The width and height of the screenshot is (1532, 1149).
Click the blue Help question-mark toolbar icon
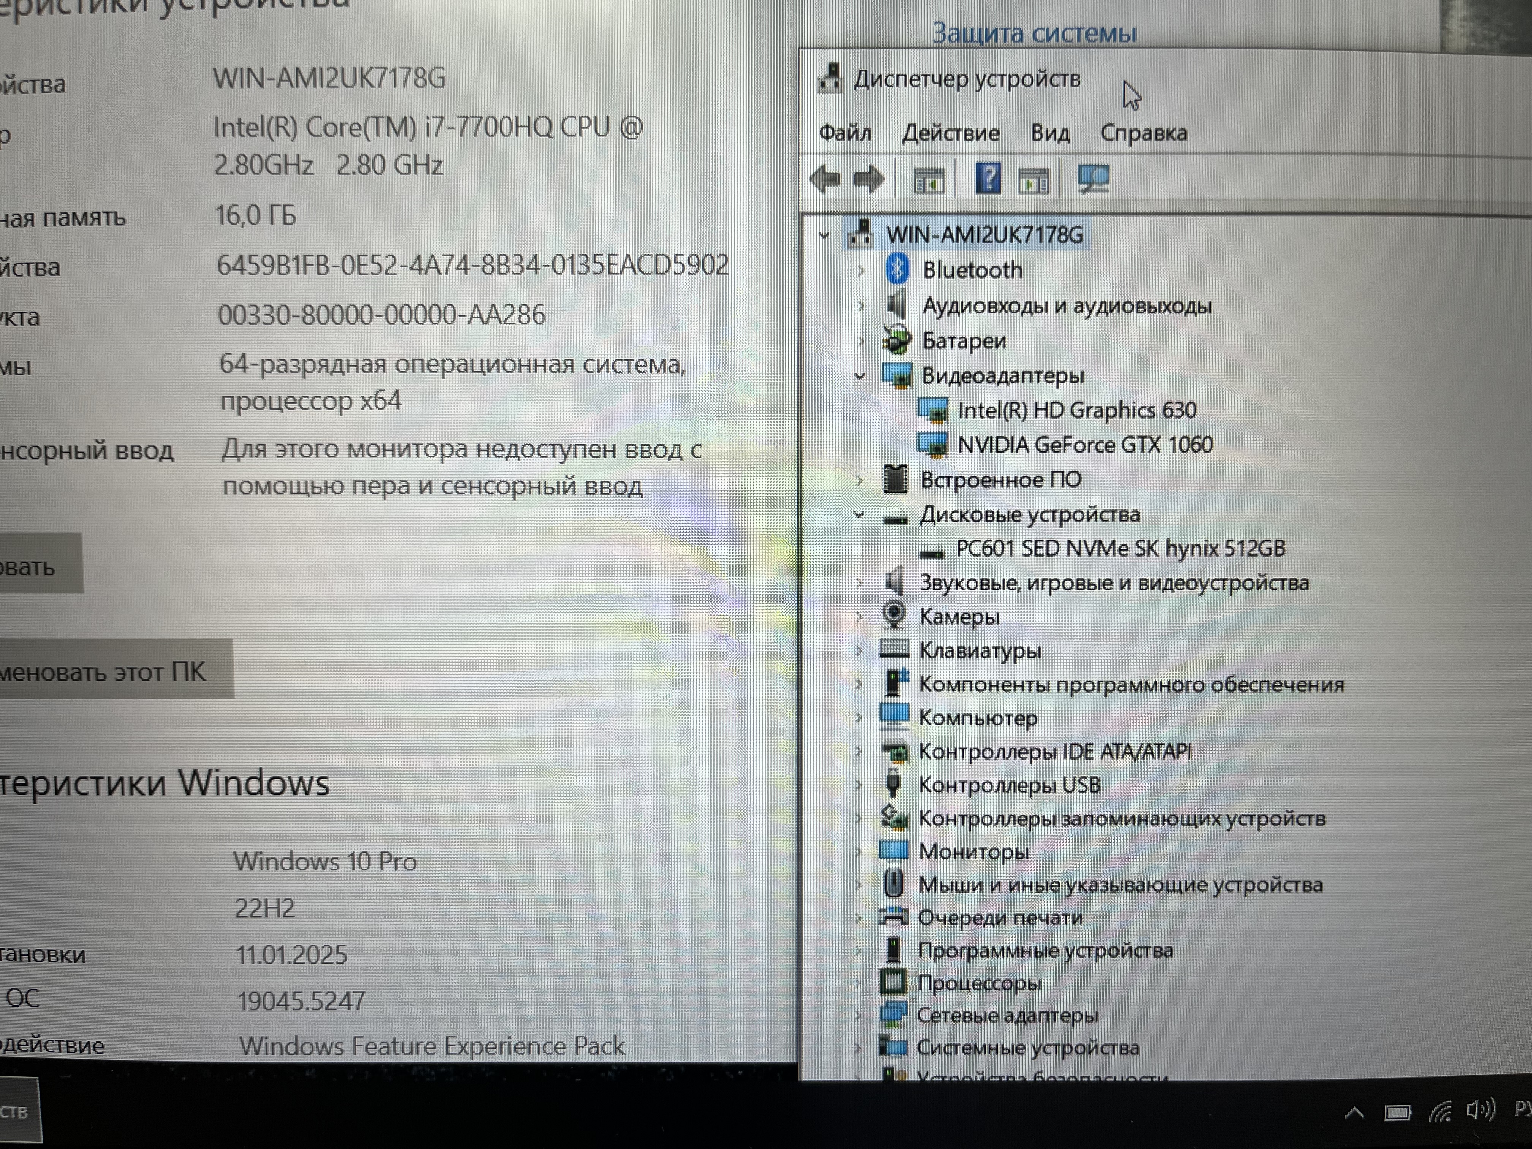[x=988, y=179]
